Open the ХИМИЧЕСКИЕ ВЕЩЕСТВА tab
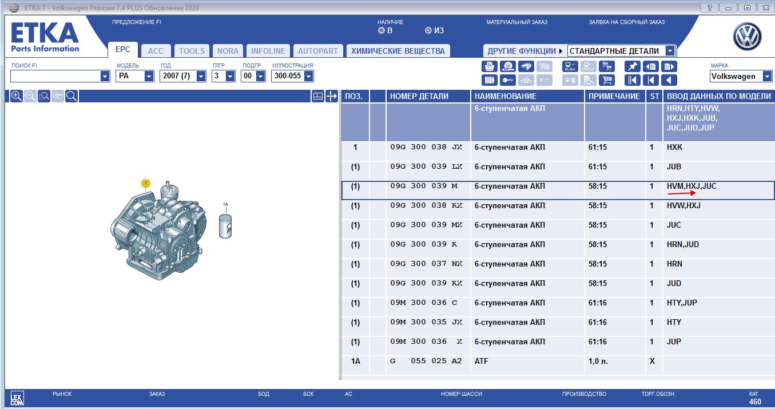This screenshot has height=409, width=775. 398,51
